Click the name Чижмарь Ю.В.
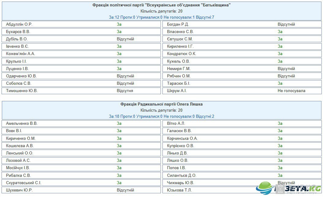 point(181,183)
